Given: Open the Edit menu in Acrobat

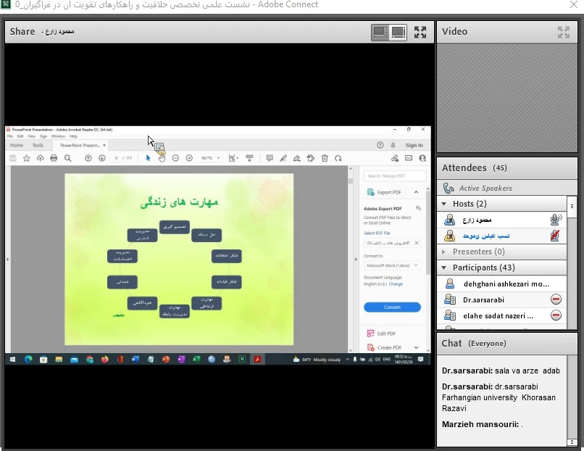Looking at the screenshot, I should 20,136.
